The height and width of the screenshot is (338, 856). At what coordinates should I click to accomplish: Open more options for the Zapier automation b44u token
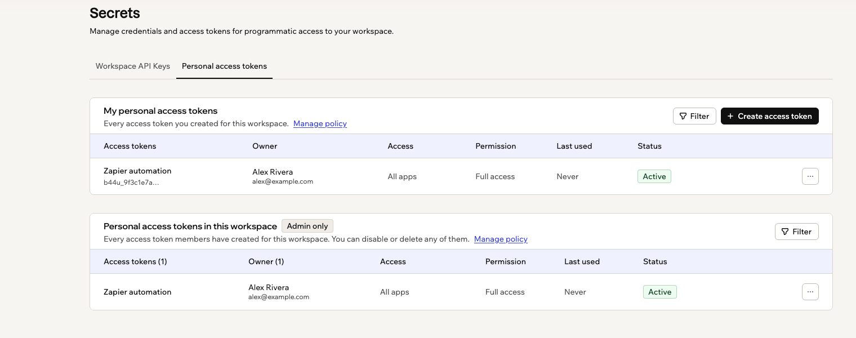click(810, 176)
